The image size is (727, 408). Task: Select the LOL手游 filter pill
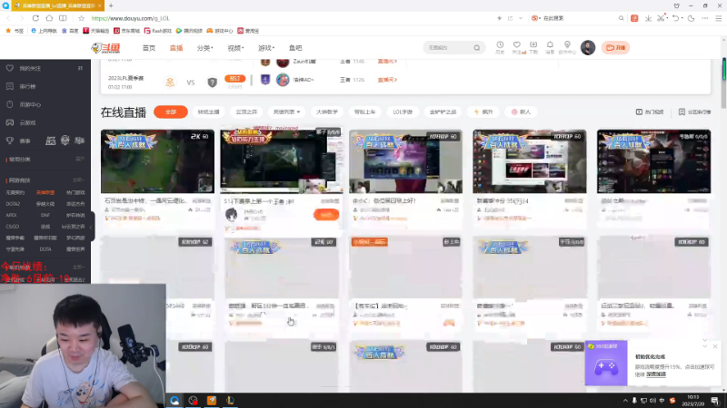point(403,112)
